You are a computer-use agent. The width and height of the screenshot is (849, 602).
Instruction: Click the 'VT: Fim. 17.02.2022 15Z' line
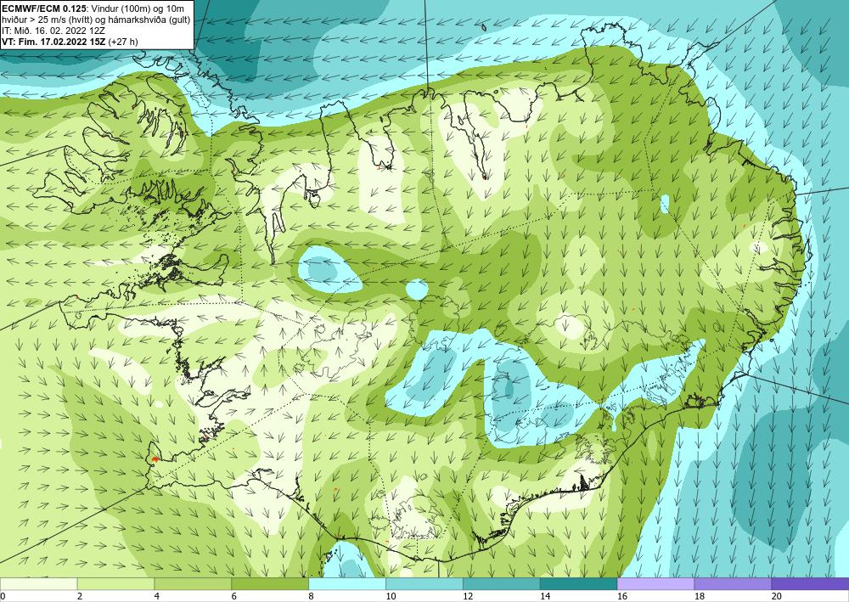54,42
